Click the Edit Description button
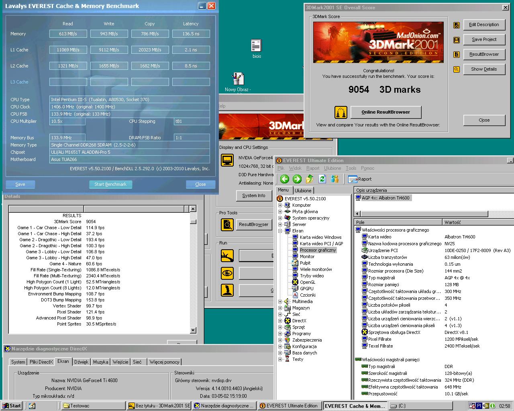The width and height of the screenshot is (514, 411). (x=484, y=24)
